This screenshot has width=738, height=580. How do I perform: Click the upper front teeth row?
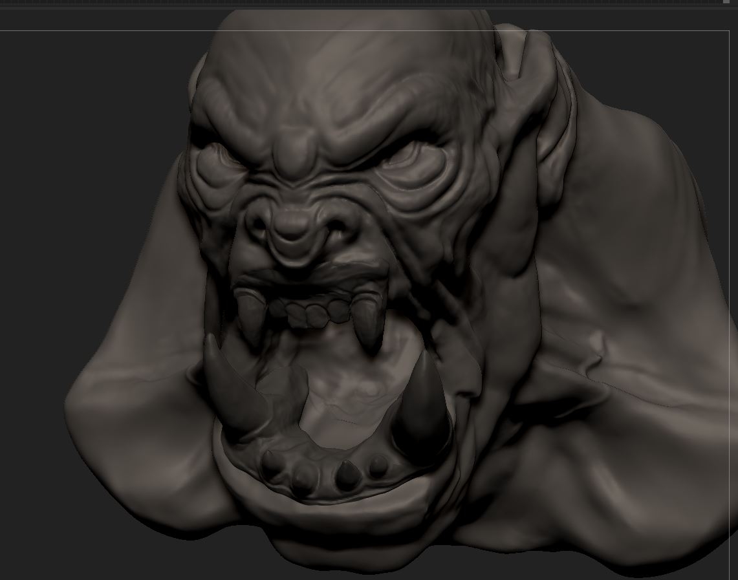[x=309, y=312]
